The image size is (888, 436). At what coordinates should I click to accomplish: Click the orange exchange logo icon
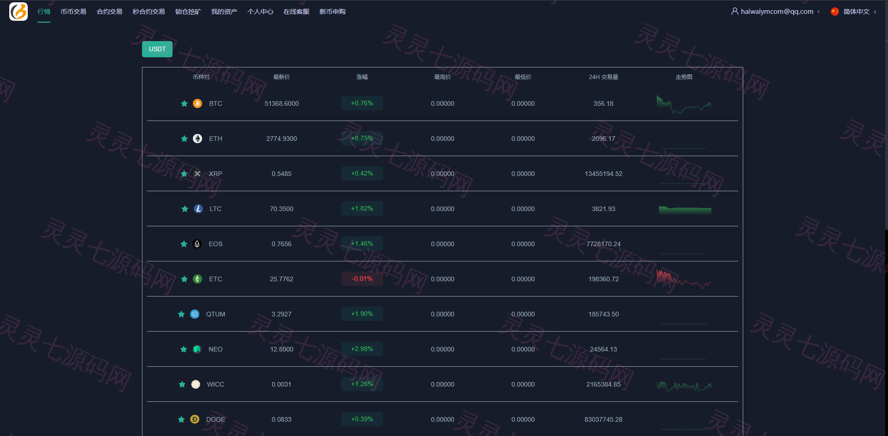(18, 12)
